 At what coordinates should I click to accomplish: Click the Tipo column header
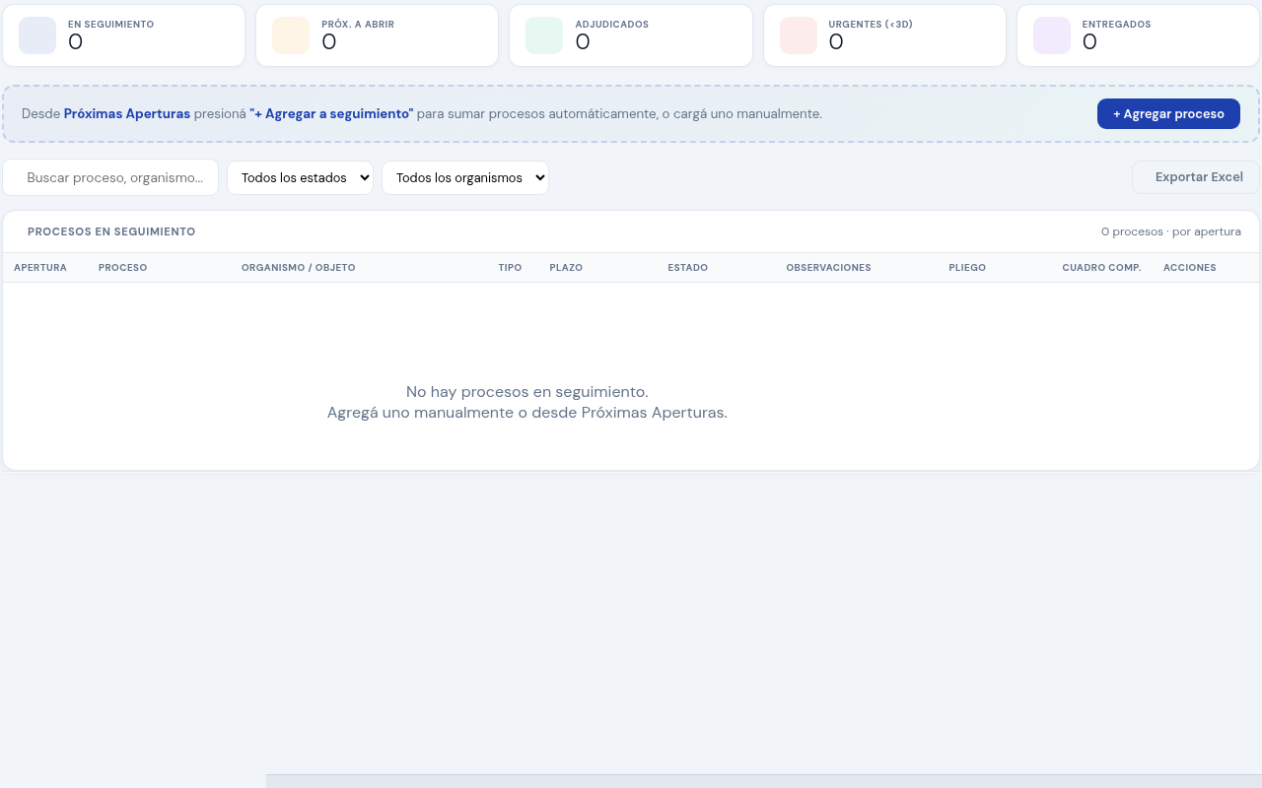[x=510, y=268]
